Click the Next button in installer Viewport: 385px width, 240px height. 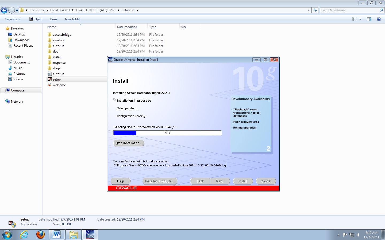(220, 181)
